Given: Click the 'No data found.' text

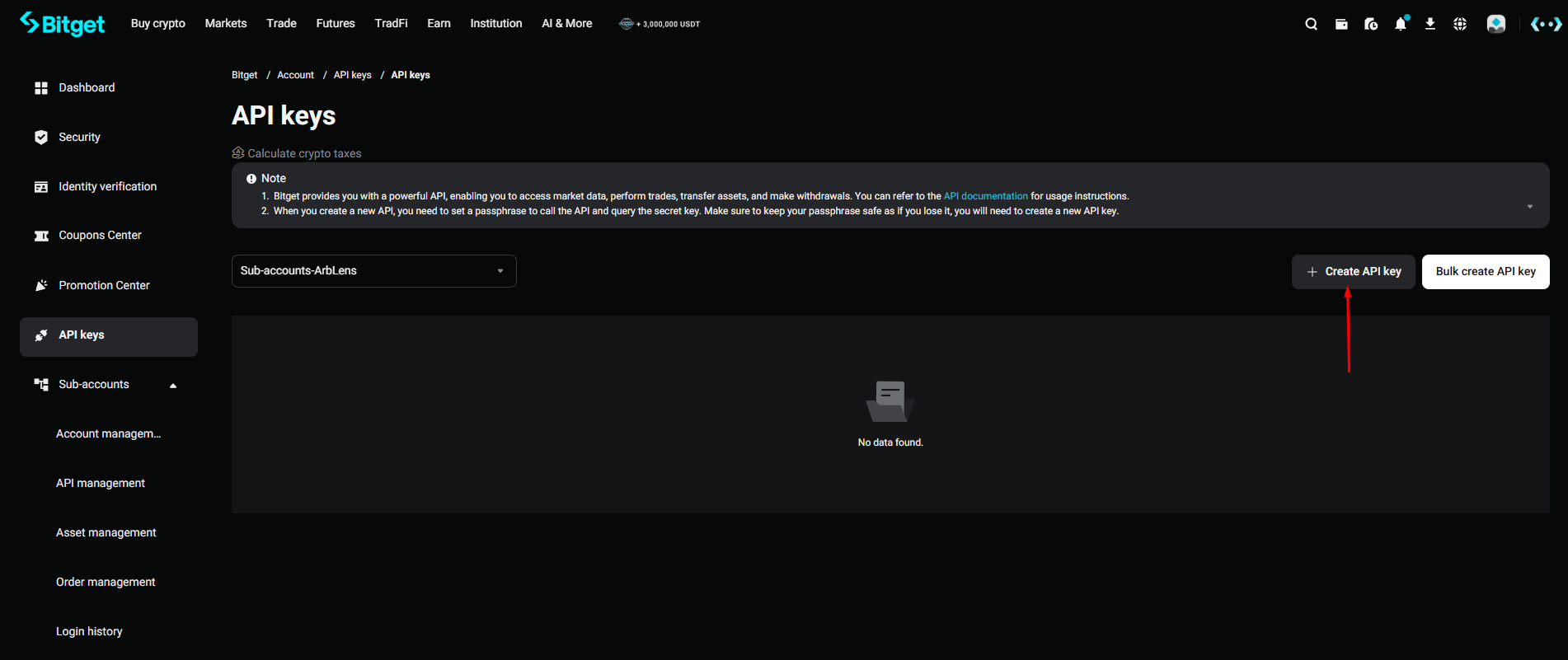Looking at the screenshot, I should [890, 442].
